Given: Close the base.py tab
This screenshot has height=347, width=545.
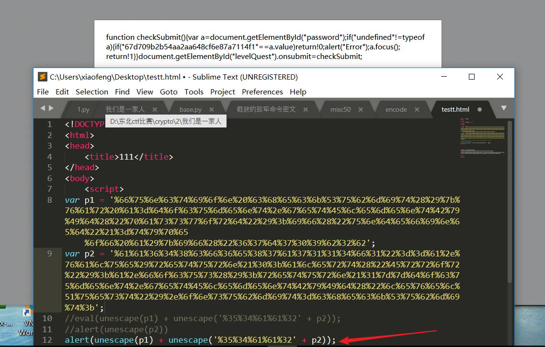Looking at the screenshot, I should click(x=211, y=110).
